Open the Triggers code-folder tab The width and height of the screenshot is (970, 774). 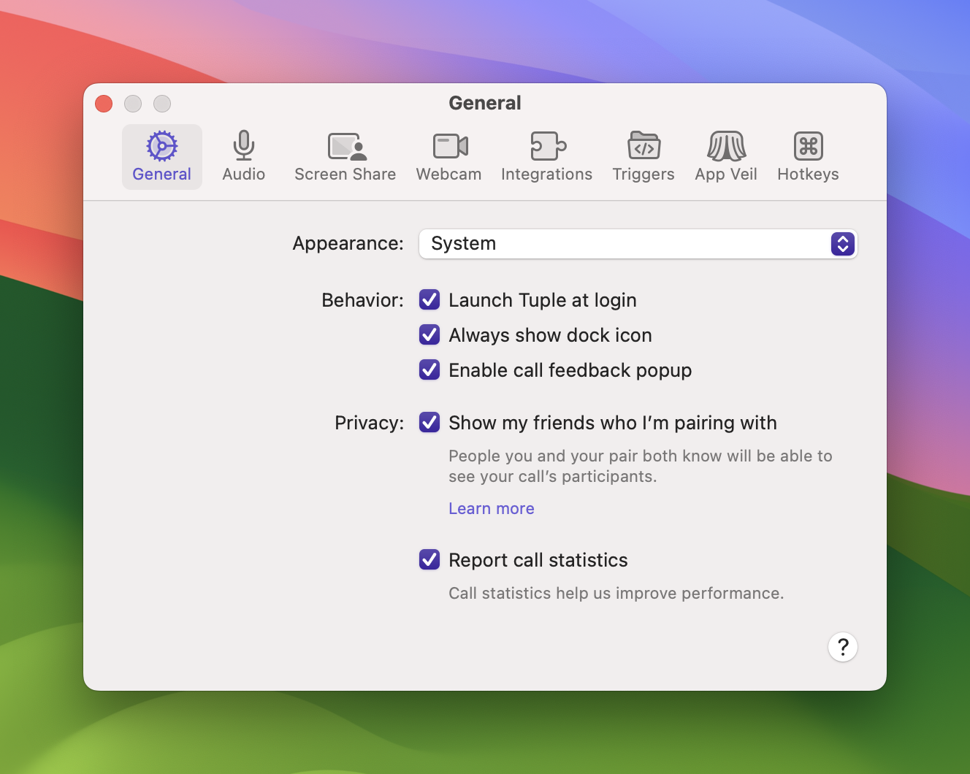point(644,157)
